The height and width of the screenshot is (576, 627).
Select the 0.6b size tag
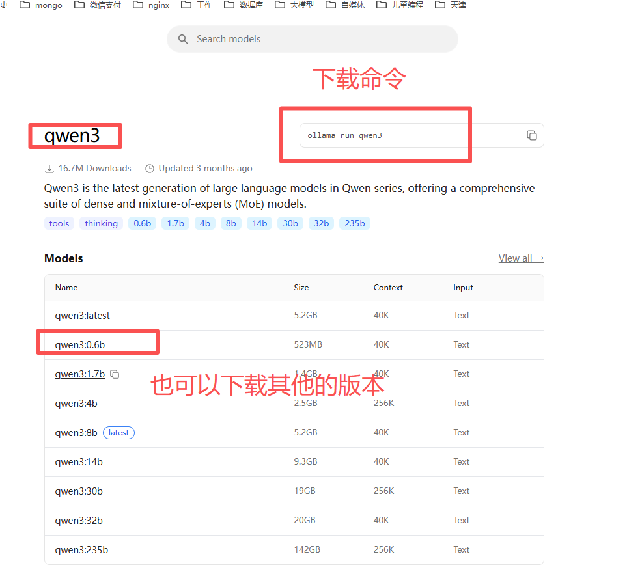[x=143, y=223]
